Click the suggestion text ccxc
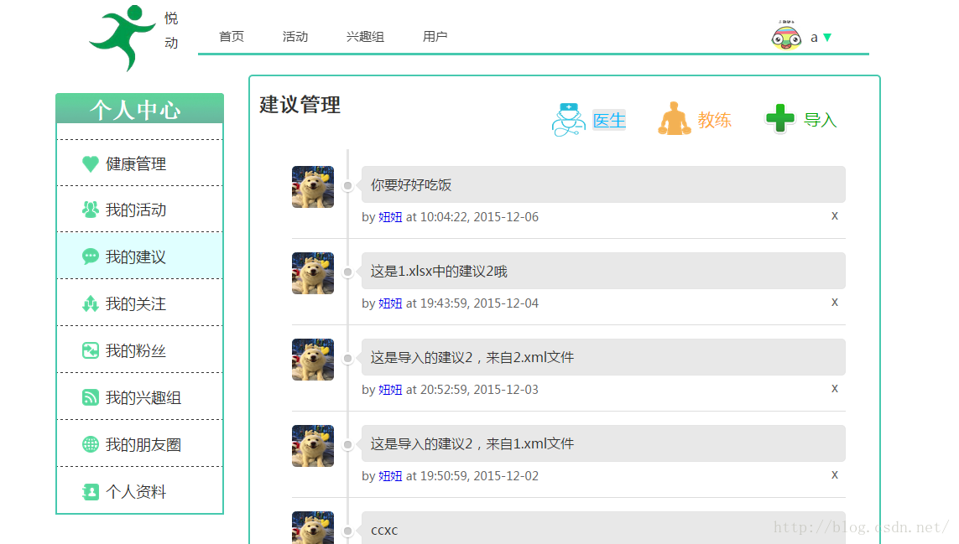 [x=384, y=530]
